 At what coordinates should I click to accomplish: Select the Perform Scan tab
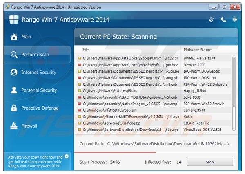click(x=37, y=55)
